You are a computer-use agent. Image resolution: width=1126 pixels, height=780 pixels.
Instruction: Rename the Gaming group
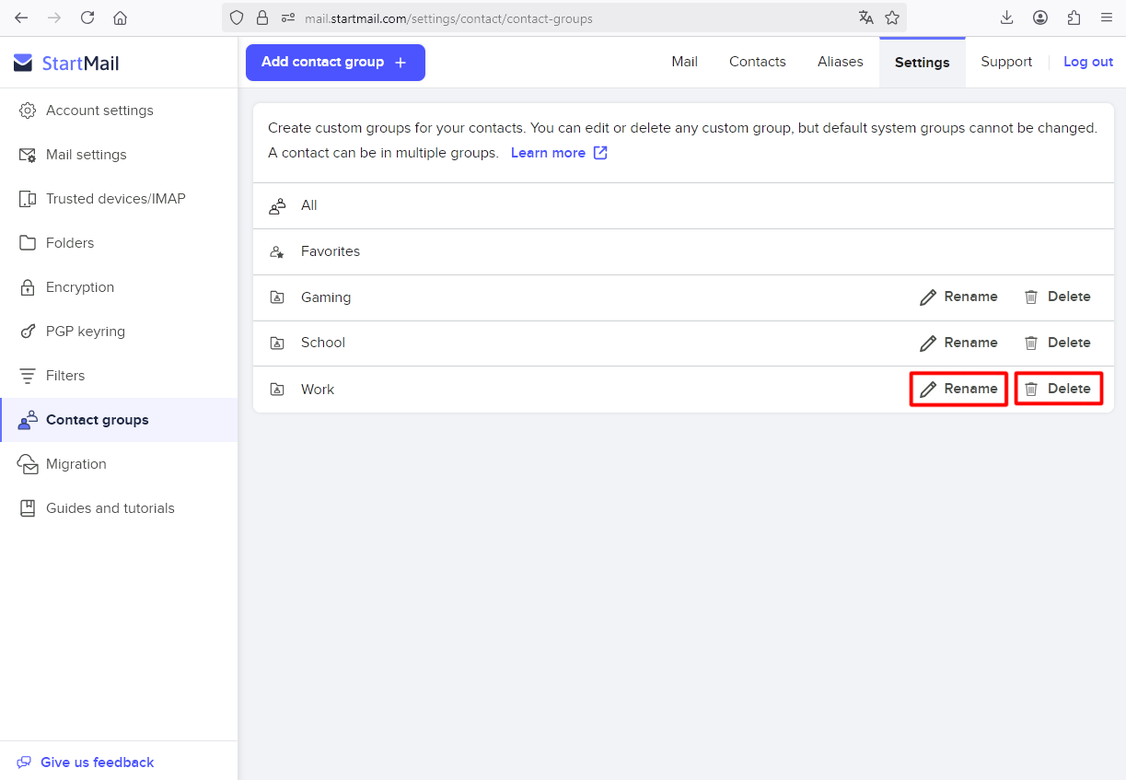pos(958,297)
